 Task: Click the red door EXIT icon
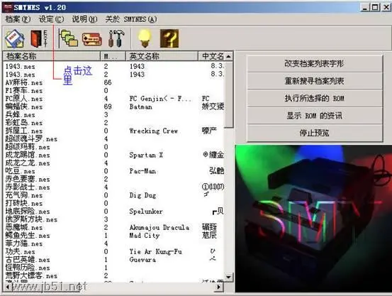[39, 38]
